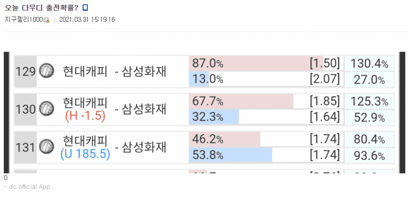This screenshot has width=410, height=203.
Task: Click the U 185.5 under label
Action: pyautogui.click(x=85, y=154)
